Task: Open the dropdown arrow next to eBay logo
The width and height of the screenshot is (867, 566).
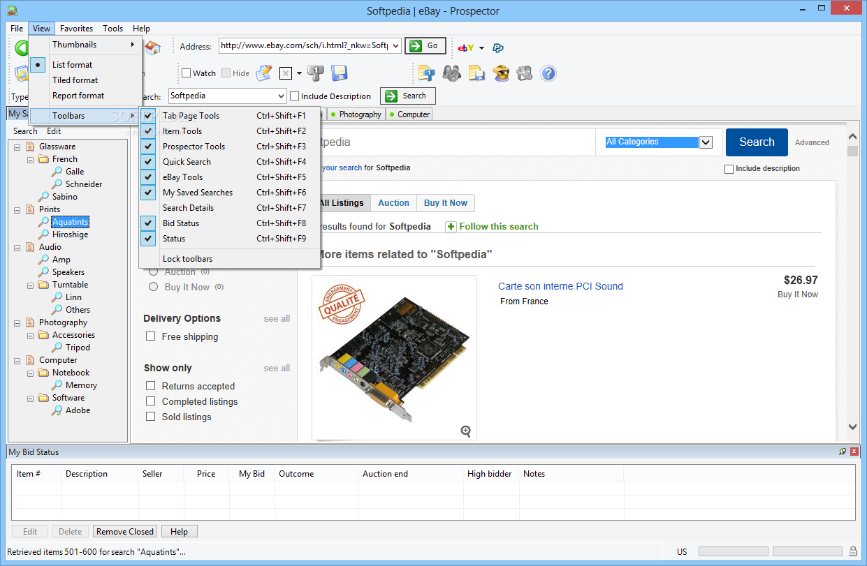Action: (481, 48)
